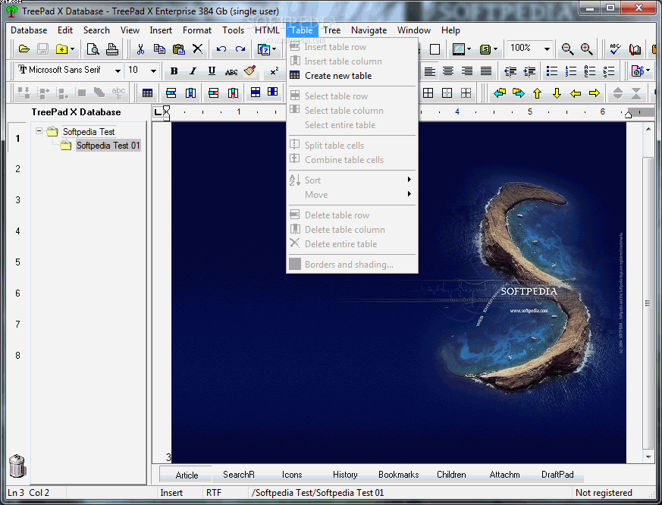Open the font name dropdown
Viewport: 662px width, 505px height.
118,71
